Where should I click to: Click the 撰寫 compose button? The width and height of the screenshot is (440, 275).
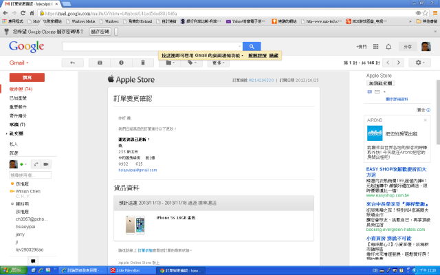[27, 78]
